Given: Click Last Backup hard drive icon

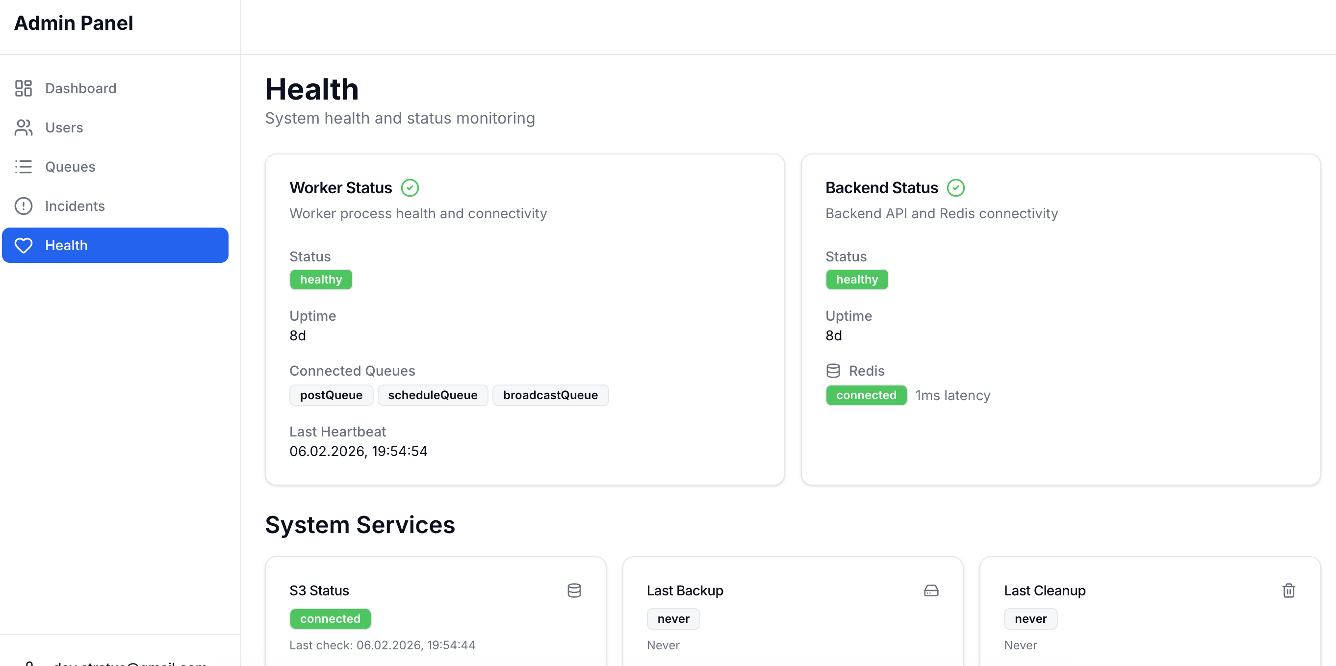Looking at the screenshot, I should (x=931, y=590).
